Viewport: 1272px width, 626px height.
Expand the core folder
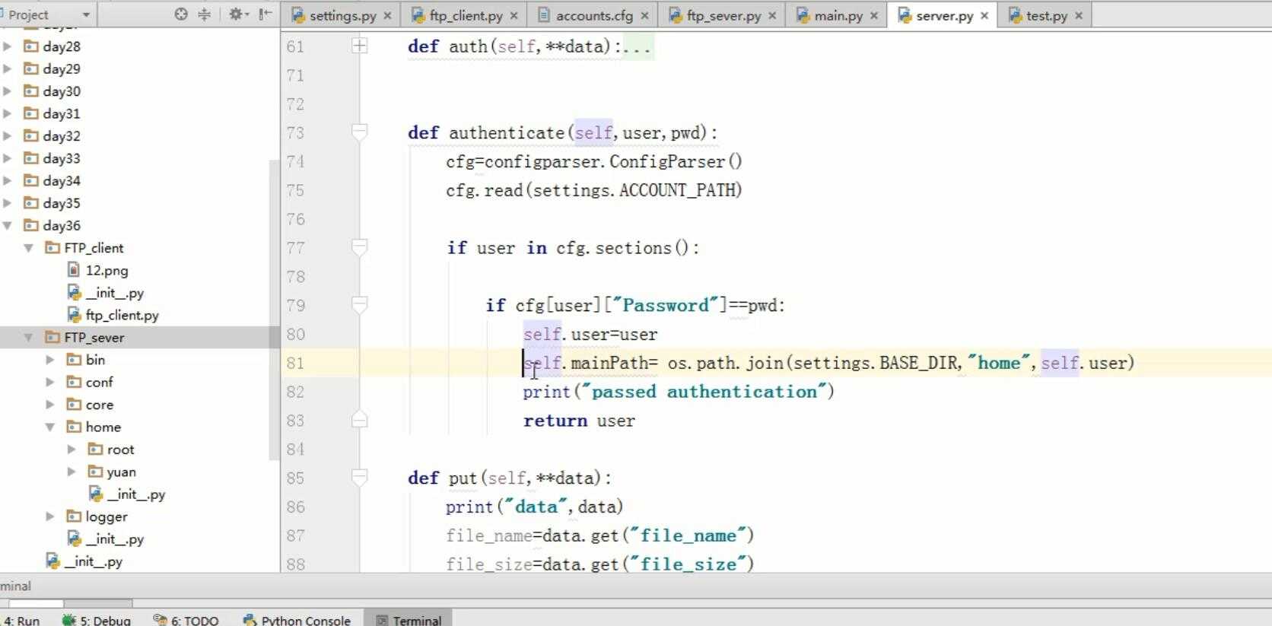click(49, 405)
